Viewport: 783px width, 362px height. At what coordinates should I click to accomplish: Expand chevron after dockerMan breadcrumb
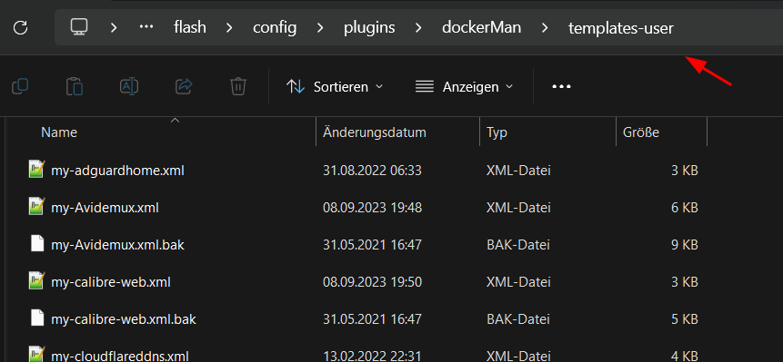(545, 27)
